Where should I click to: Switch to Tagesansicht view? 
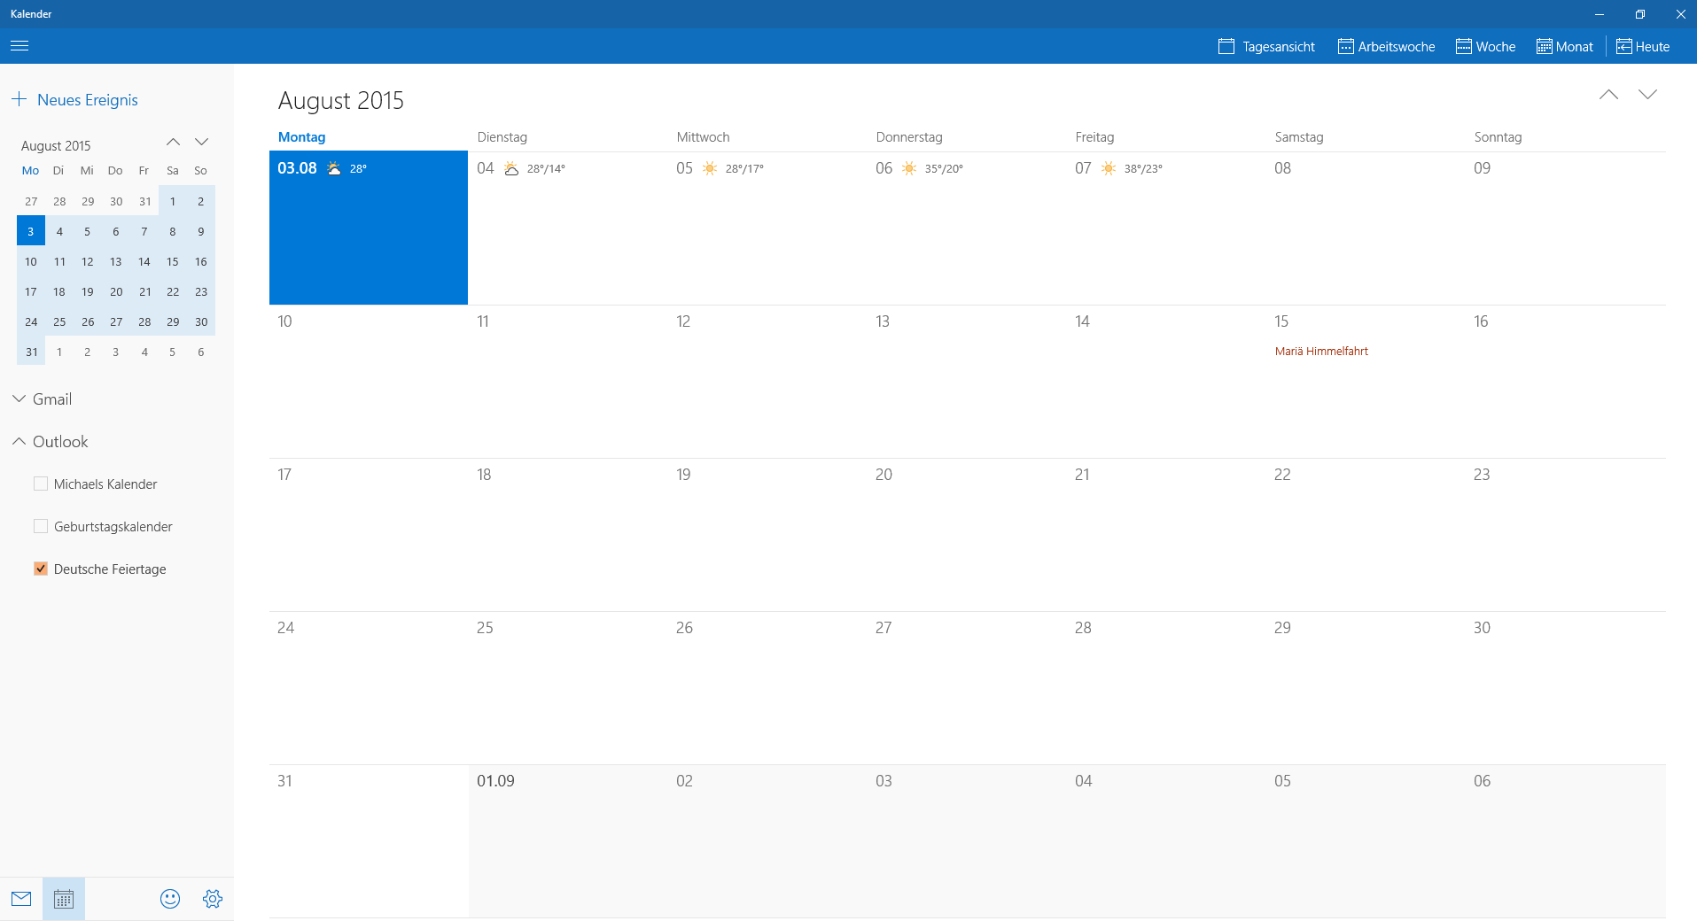pos(1266,47)
